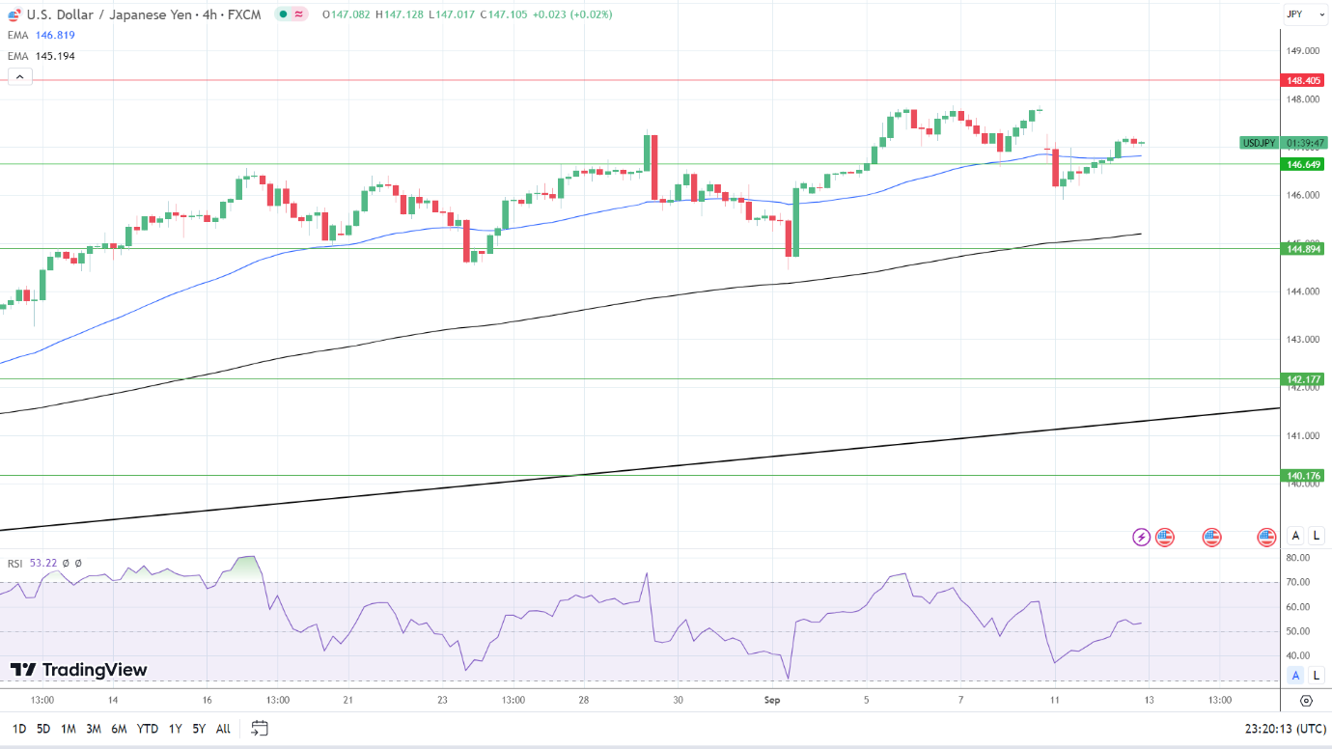Image resolution: width=1332 pixels, height=749 pixels.
Task: Select the 5Y time range
Action: (x=199, y=729)
